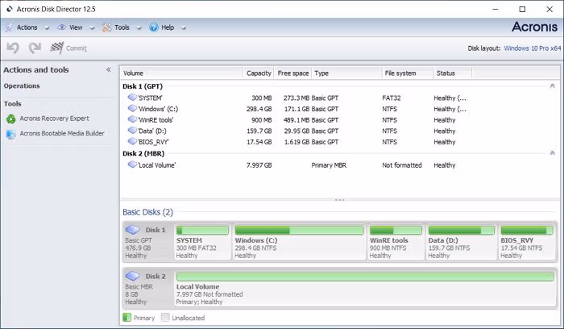Click Acronis Recovery Expert link text
This screenshot has height=329, width=564.
54,119
